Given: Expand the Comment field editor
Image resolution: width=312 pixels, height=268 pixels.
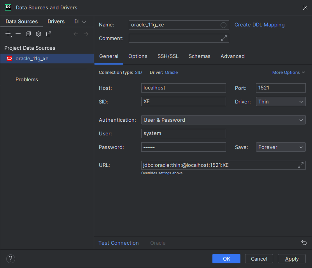Looking at the screenshot, I should pyautogui.click(x=224, y=38).
